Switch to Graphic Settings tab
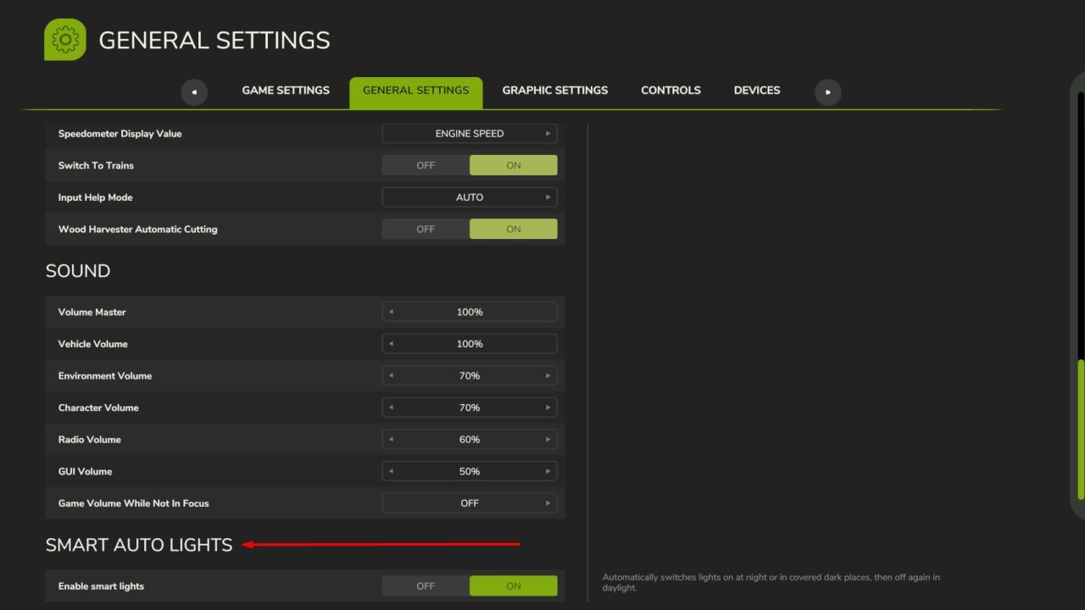Image resolution: width=1085 pixels, height=610 pixels. tap(554, 91)
